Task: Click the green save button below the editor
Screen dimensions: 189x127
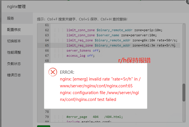Action: point(44,126)
